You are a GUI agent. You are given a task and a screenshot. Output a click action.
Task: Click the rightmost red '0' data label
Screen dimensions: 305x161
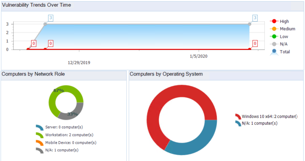coord(255,44)
